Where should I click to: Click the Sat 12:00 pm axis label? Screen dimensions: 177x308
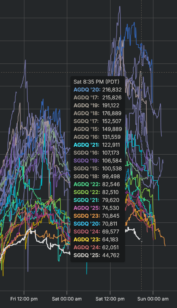pos(110,299)
